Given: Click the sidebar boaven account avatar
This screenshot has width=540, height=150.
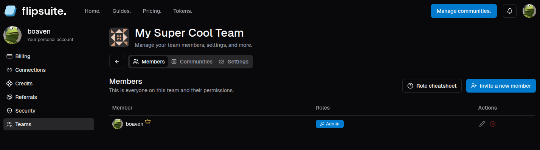Looking at the screenshot, I should (12, 35).
